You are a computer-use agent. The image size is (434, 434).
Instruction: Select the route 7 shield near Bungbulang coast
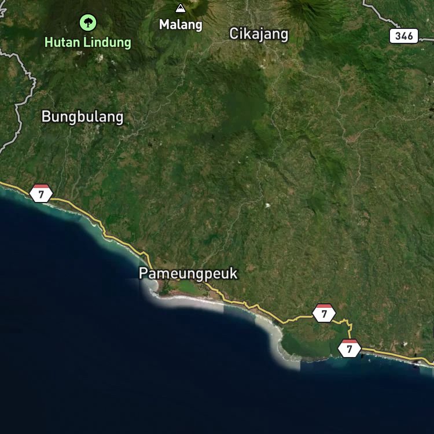click(x=41, y=193)
